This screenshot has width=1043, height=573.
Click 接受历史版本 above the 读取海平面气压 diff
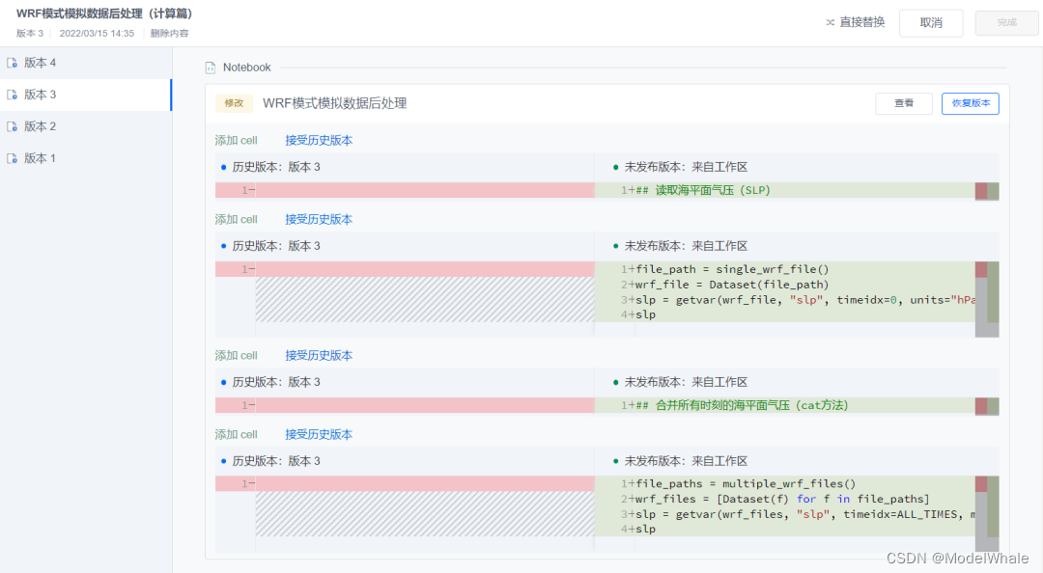319,140
